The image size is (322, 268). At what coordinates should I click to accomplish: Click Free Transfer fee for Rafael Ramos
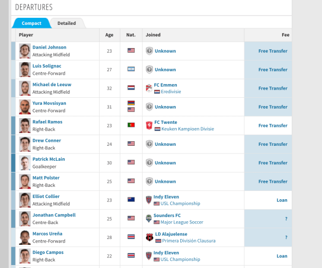point(273,126)
